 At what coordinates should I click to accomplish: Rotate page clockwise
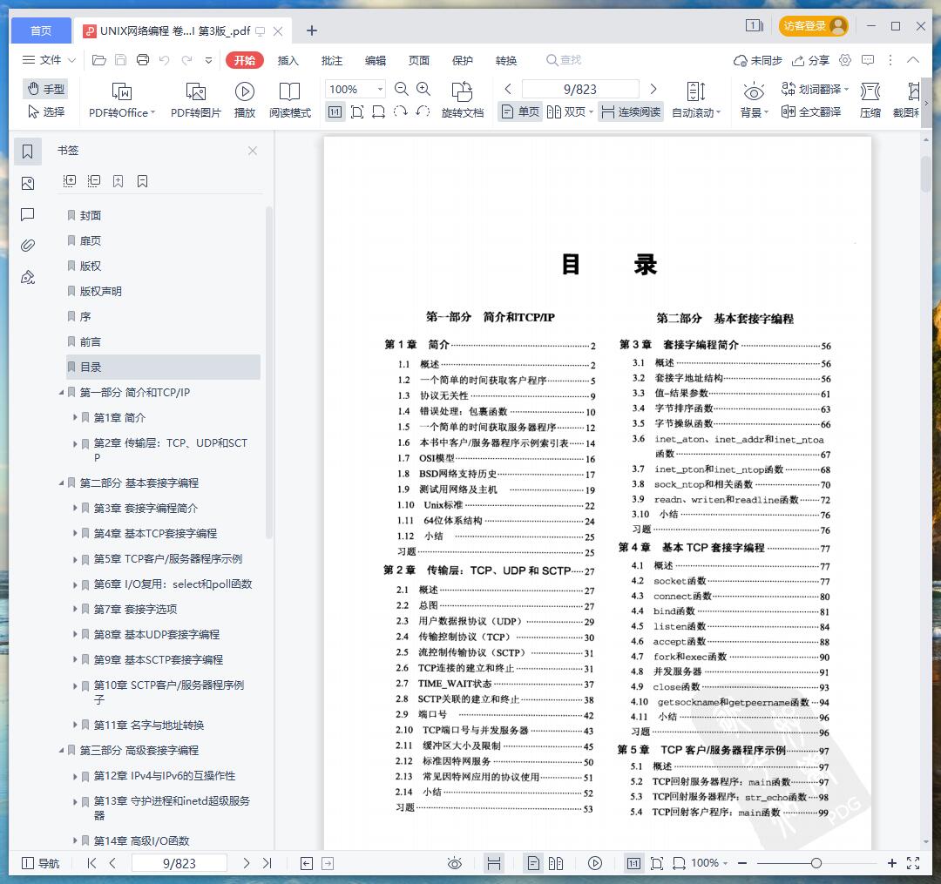[400, 111]
